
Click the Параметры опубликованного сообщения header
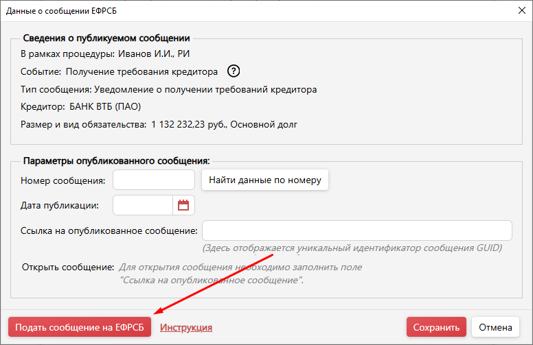(116, 160)
